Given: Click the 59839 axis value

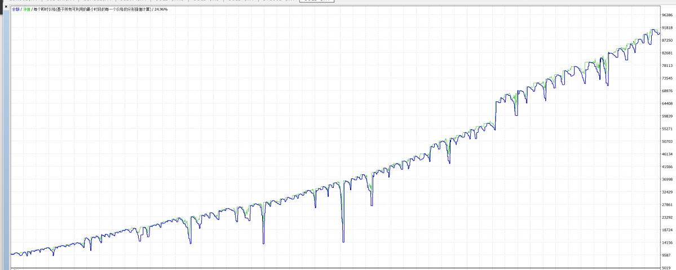Looking at the screenshot, I should click(x=667, y=116).
